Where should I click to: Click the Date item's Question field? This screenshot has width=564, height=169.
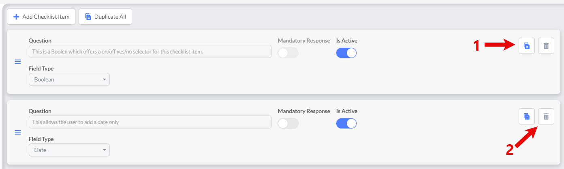click(150, 122)
